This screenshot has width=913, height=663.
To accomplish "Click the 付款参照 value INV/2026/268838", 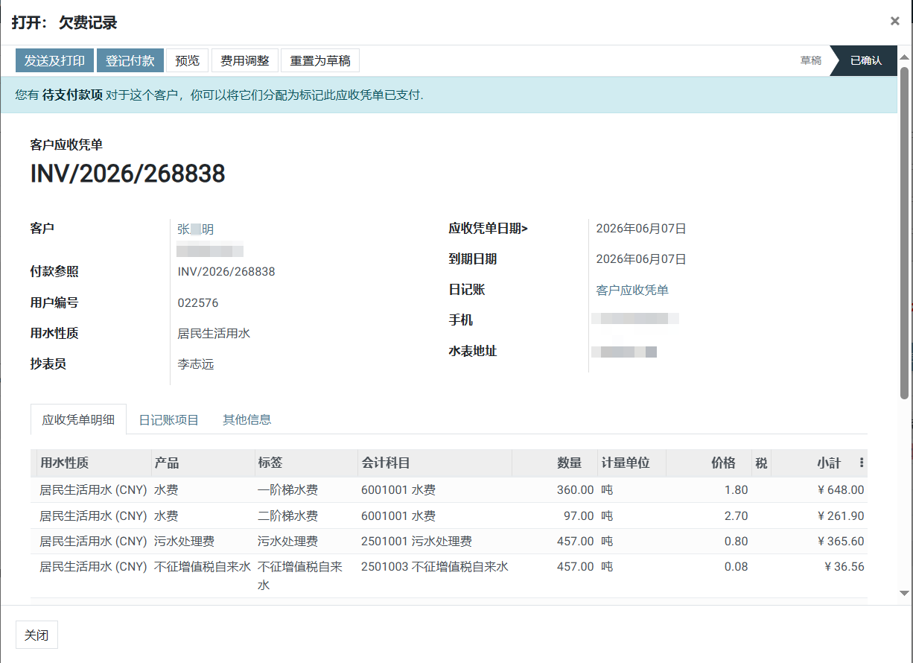I will 226,272.
